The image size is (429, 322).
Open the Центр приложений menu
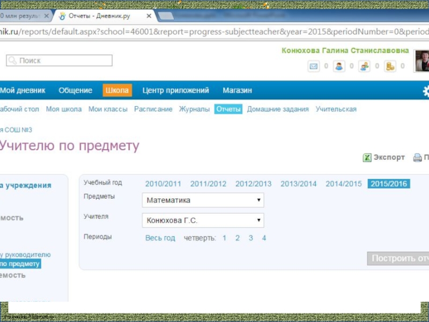[x=175, y=91]
